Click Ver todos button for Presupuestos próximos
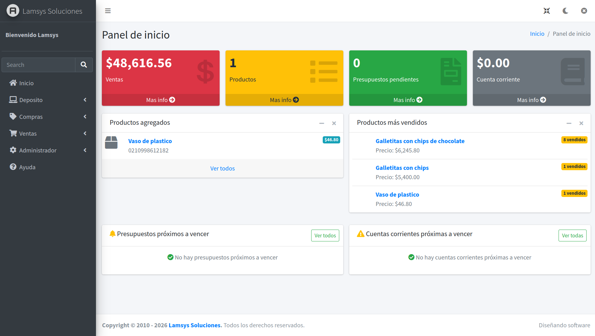The height and width of the screenshot is (336, 595). tap(325, 236)
